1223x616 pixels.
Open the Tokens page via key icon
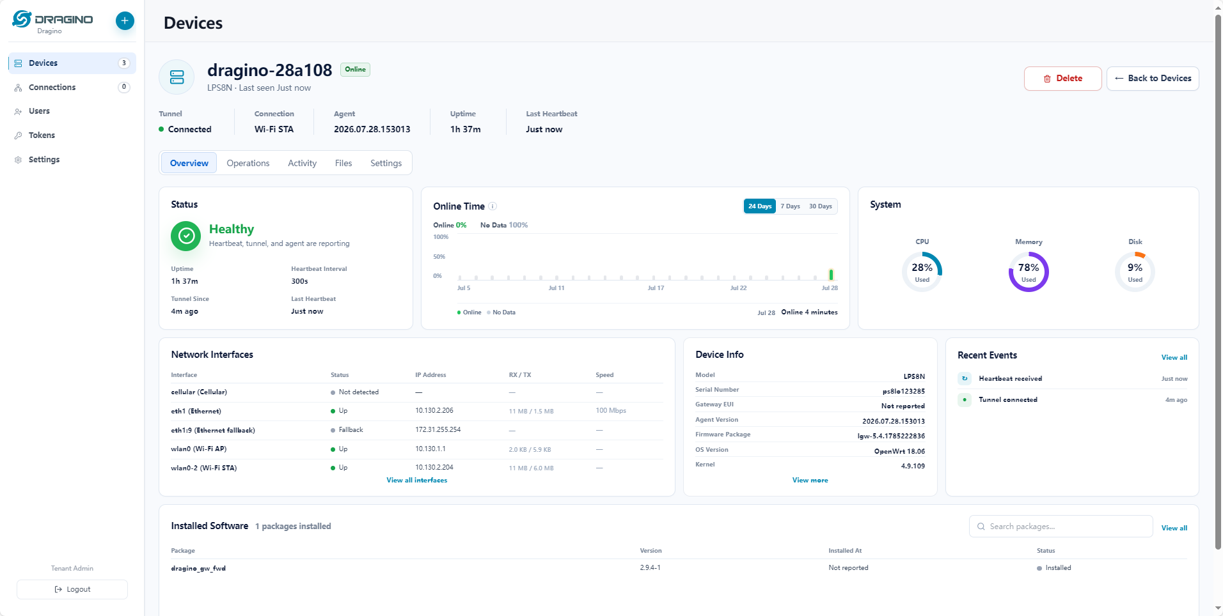[x=18, y=135]
